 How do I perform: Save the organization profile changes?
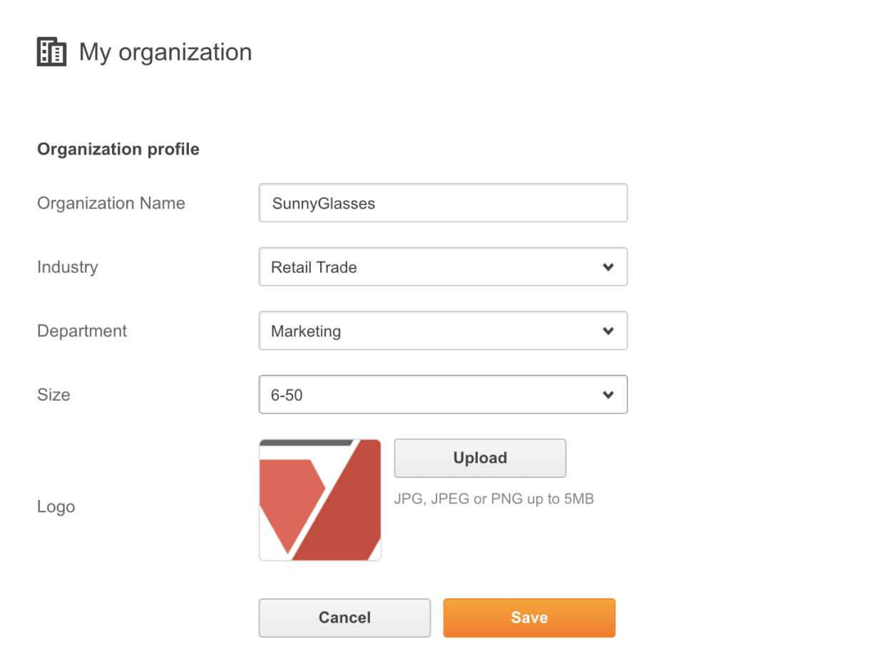(x=528, y=618)
